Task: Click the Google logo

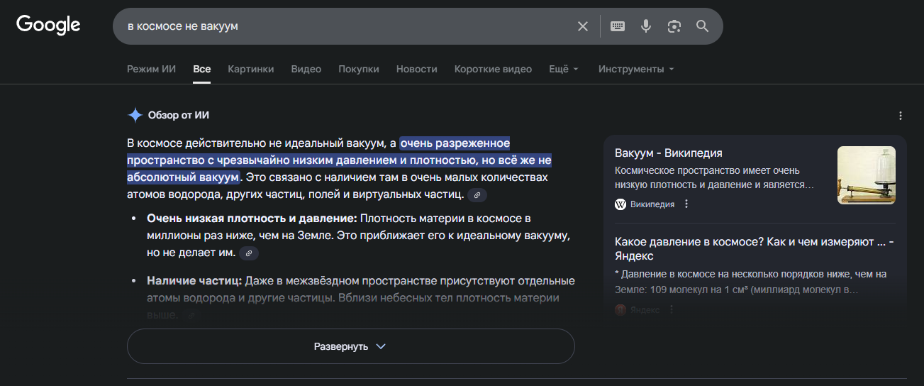Action: click(x=48, y=26)
